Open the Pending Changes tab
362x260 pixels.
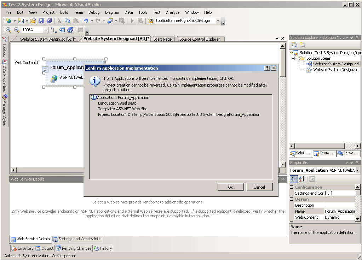pos(74,248)
